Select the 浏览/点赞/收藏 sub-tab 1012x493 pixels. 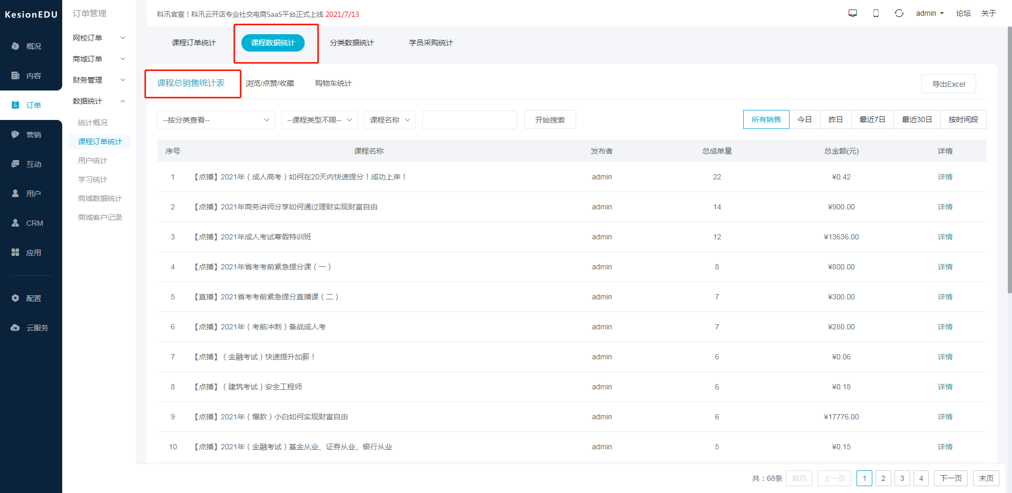[x=270, y=83]
